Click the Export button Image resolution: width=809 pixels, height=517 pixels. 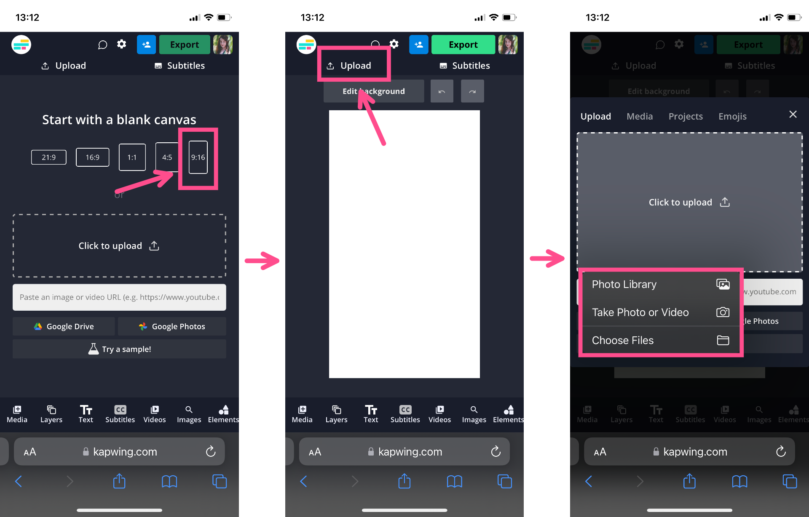185,44
